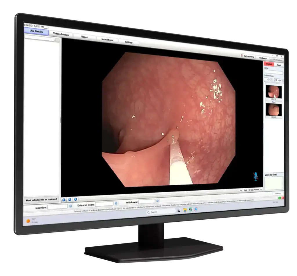
Task: Click the fast rewind << button
Action: tap(241, 190)
